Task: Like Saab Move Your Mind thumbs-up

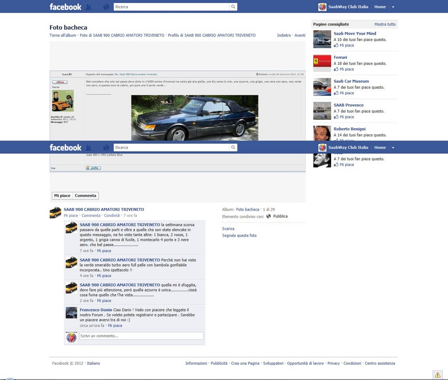Action: tap(336, 45)
